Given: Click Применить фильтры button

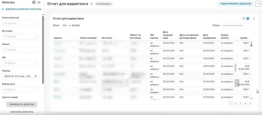Looking at the screenshot, I should pos(22,104).
